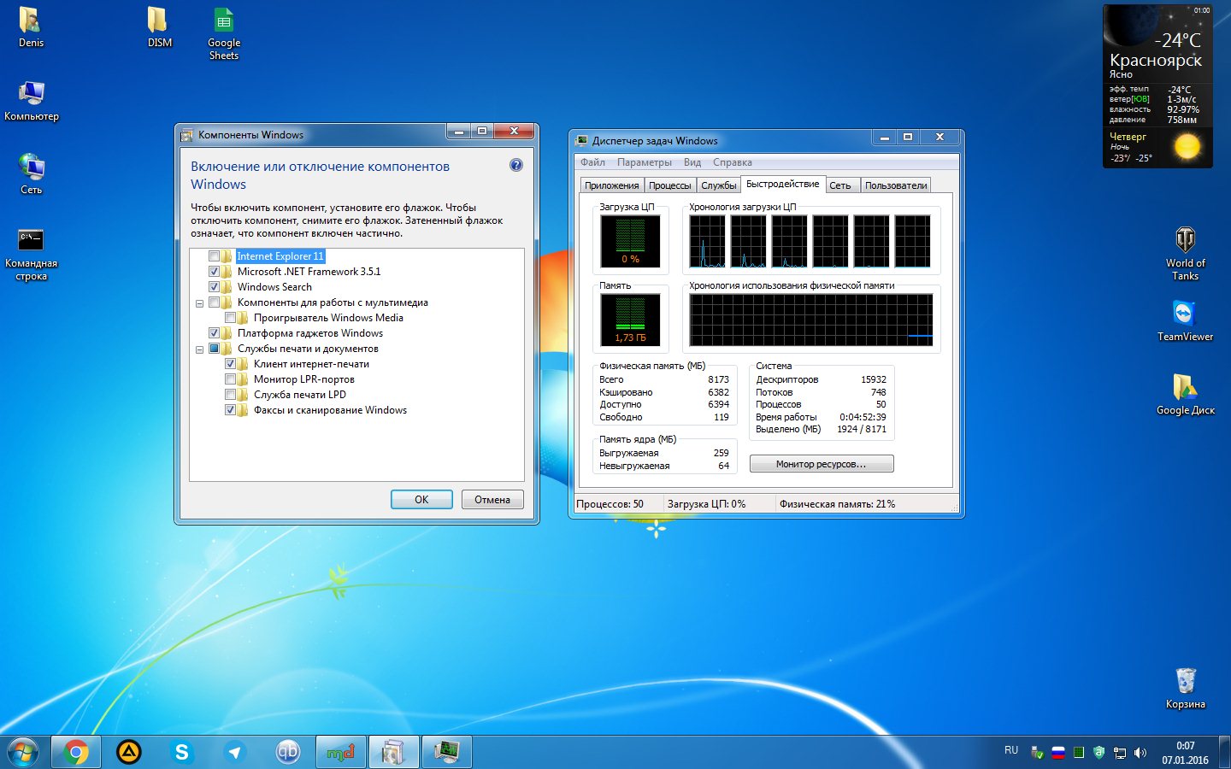Enable the Internet Explorer 11 checkbox

(x=215, y=256)
